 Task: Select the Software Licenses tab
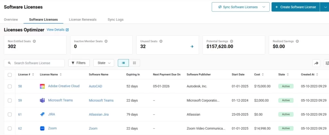(43, 20)
